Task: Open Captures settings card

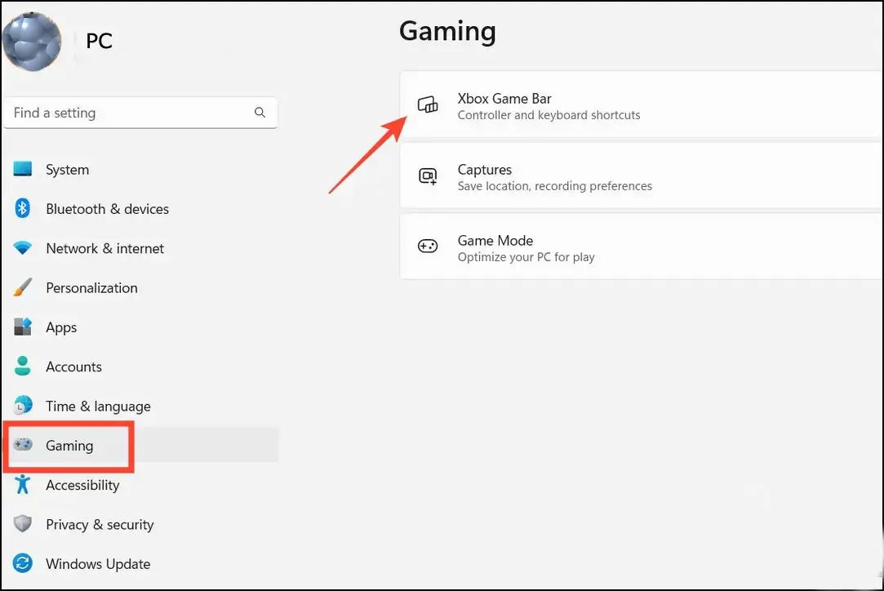Action: [642, 176]
